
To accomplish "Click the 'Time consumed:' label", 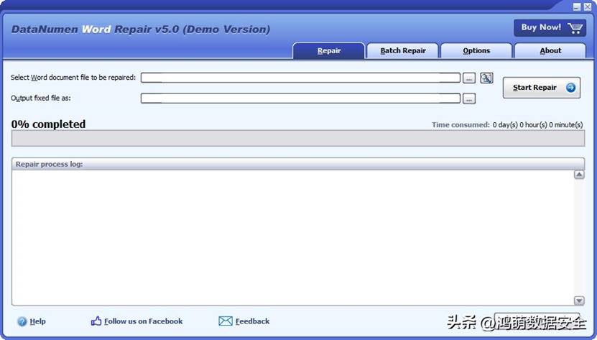I will (x=461, y=124).
